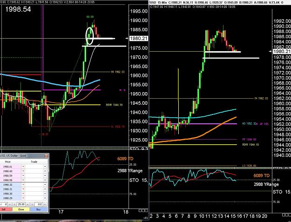Image resolution: width=291 pixels, height=222 pixels.
Task: Click date 18 on left chart time axis
Action: point(126,212)
